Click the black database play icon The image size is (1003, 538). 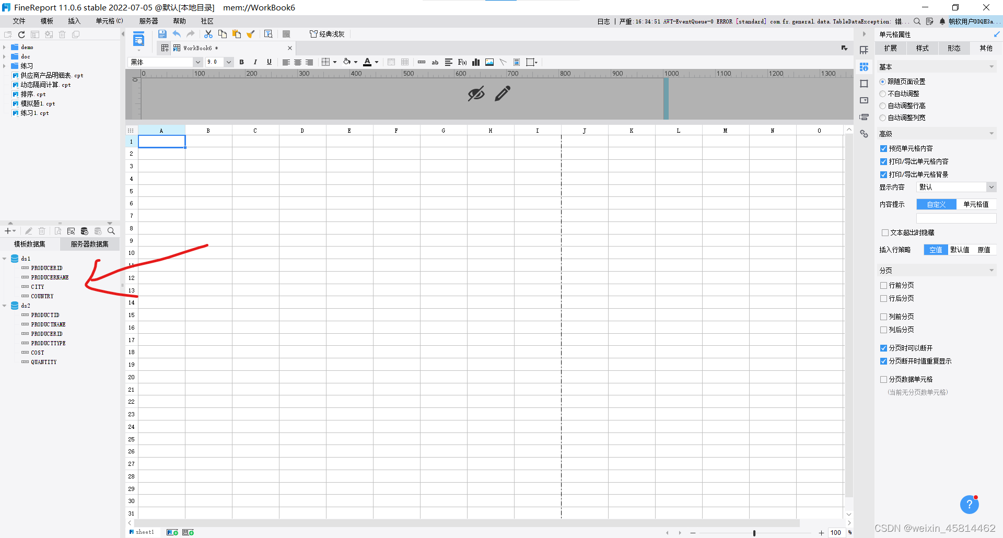point(85,231)
